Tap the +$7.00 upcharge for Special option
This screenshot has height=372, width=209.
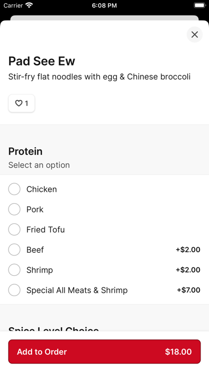click(x=189, y=290)
